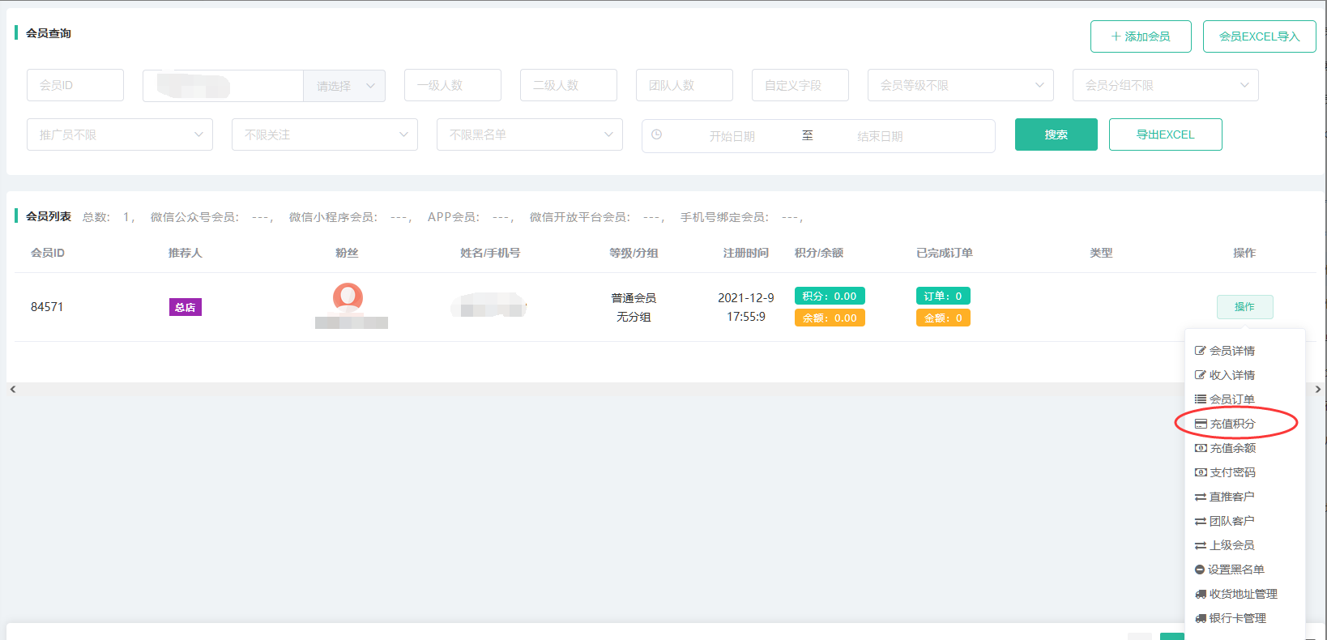The width and height of the screenshot is (1327, 640).
Task: Click the 会员EXCEL导入 button
Action: click(x=1259, y=36)
